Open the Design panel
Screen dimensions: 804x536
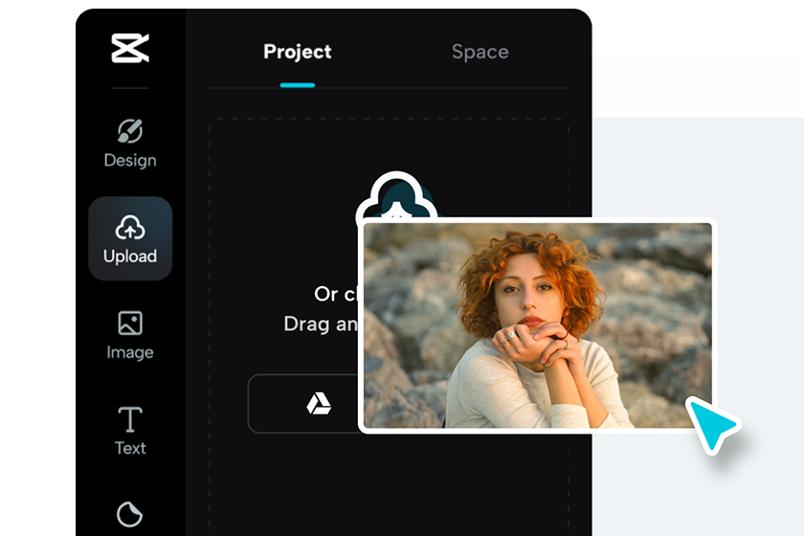tap(130, 144)
